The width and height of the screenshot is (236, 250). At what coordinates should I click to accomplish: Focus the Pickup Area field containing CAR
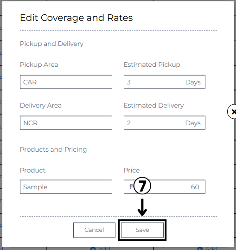pos(66,82)
